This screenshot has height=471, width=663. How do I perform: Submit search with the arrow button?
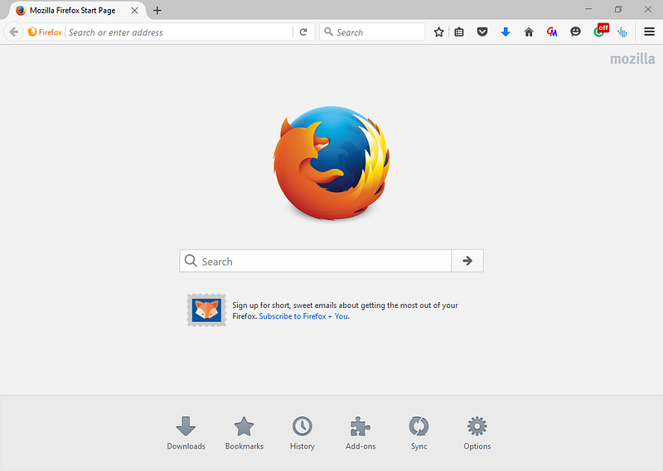[x=467, y=261]
